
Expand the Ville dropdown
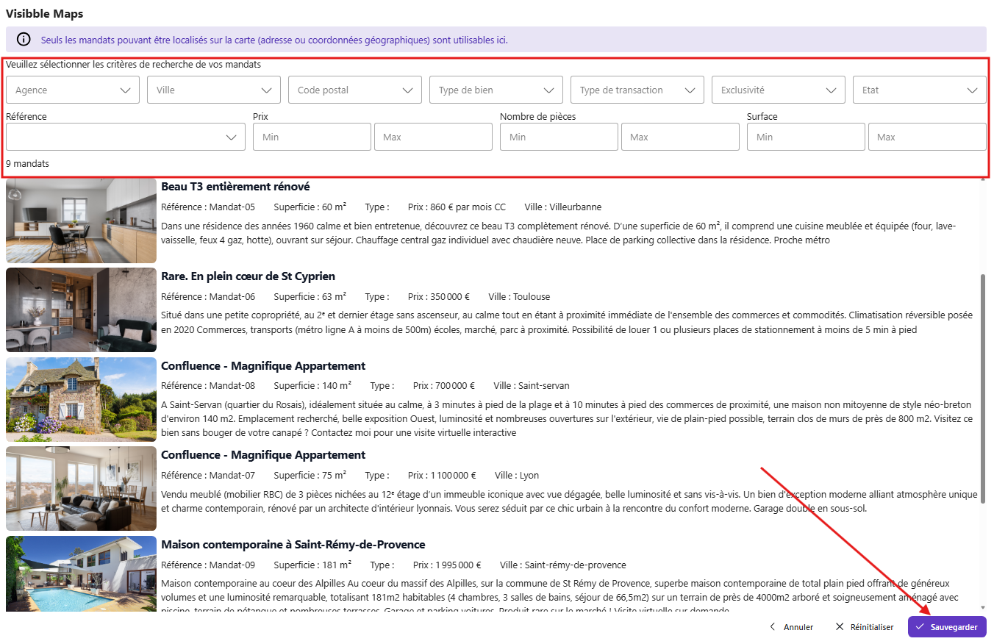(x=213, y=90)
